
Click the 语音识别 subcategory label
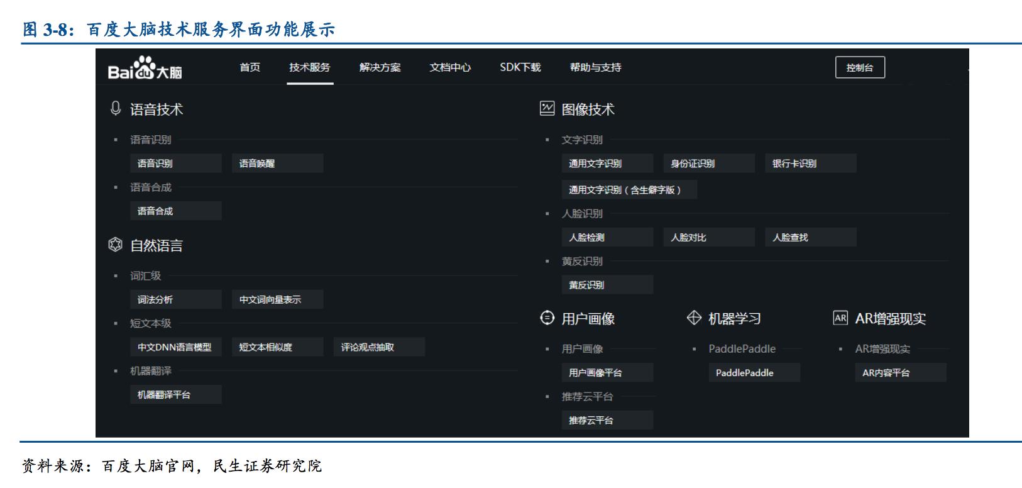click(150, 140)
